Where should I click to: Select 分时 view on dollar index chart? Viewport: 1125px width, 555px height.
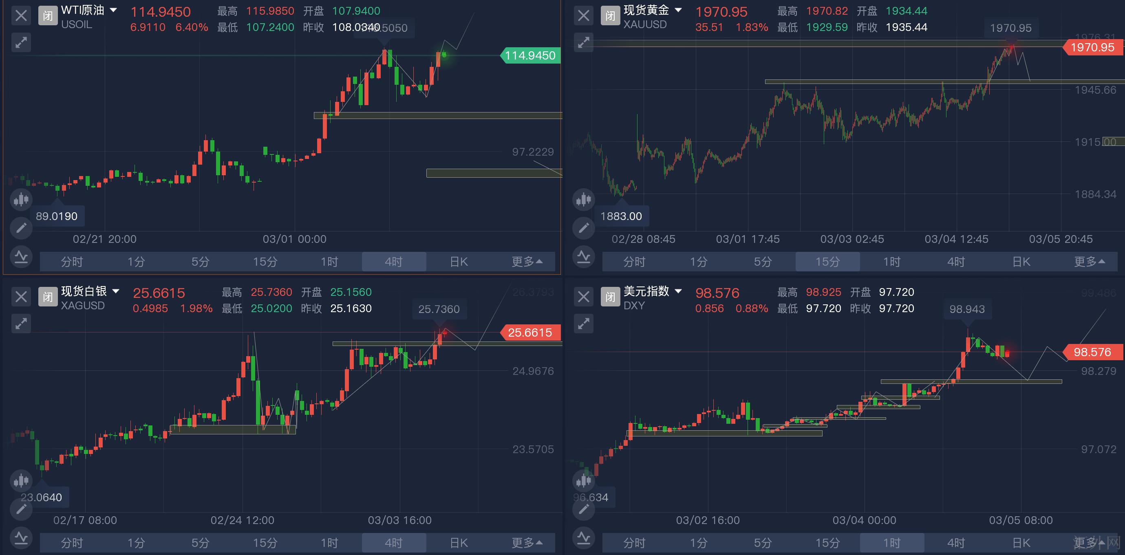[634, 543]
